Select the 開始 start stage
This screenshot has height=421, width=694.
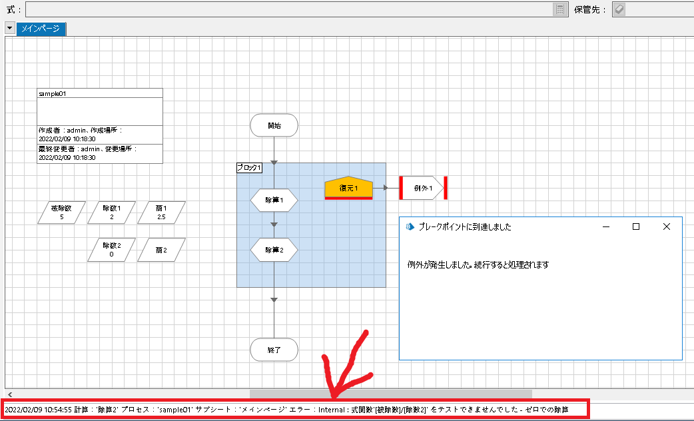[x=274, y=125]
